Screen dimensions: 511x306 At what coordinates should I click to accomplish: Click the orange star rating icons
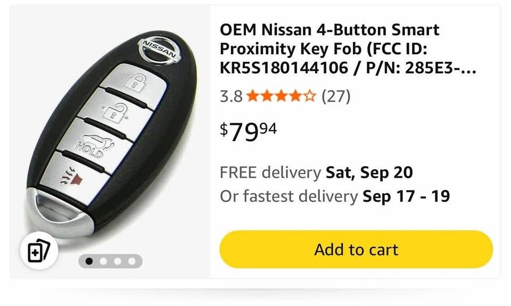click(282, 96)
